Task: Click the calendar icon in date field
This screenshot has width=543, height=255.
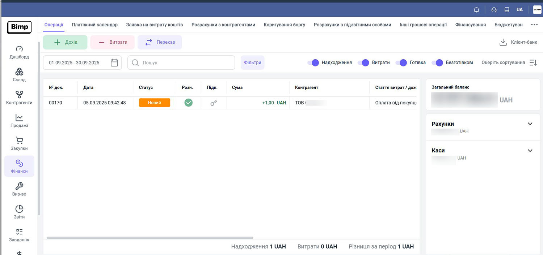Action: coord(114,62)
